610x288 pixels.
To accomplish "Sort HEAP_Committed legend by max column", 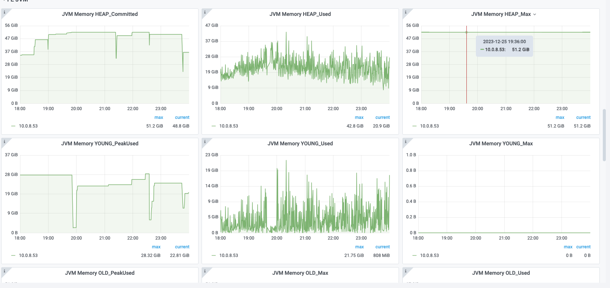I will coord(159,117).
